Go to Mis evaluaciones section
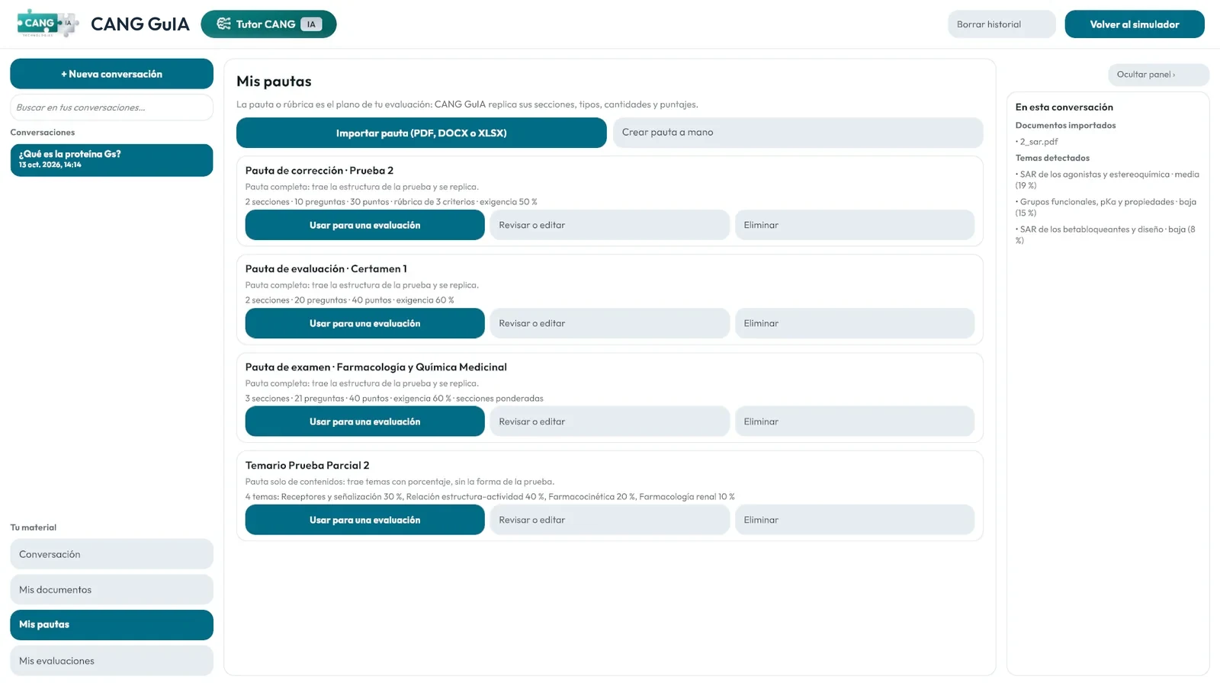 pos(111,661)
